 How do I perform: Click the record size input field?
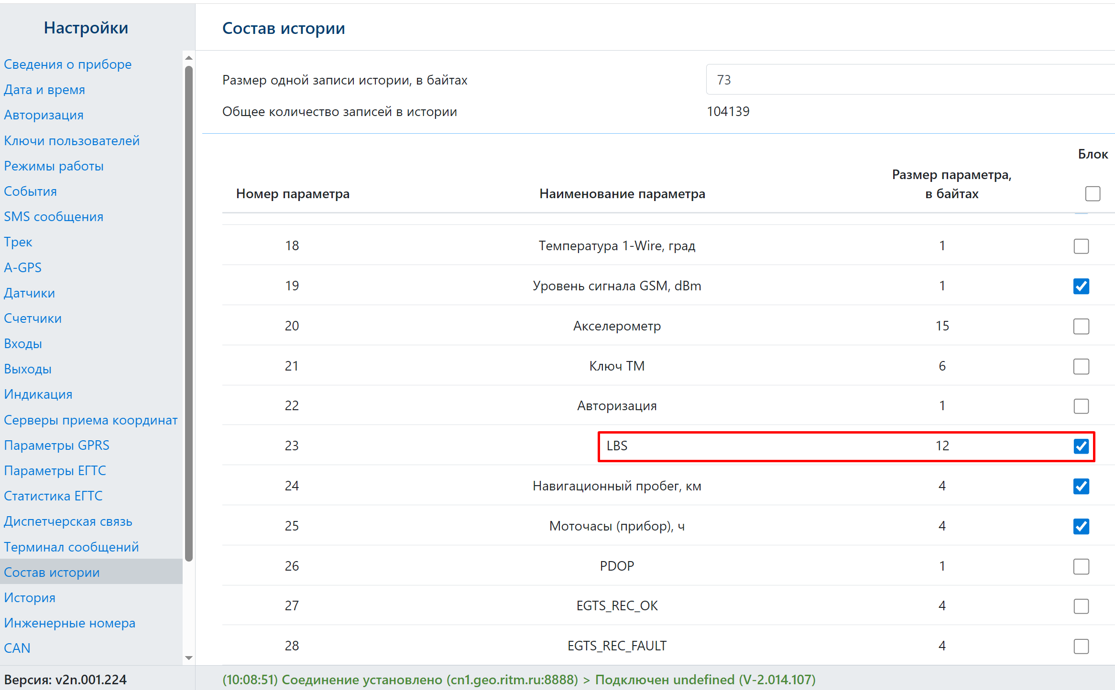click(908, 80)
